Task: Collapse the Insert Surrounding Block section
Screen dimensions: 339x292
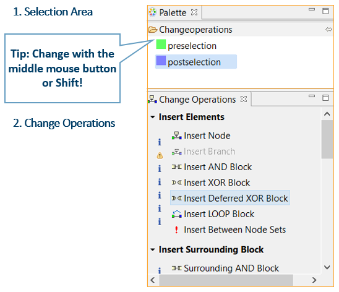Action: (x=153, y=250)
